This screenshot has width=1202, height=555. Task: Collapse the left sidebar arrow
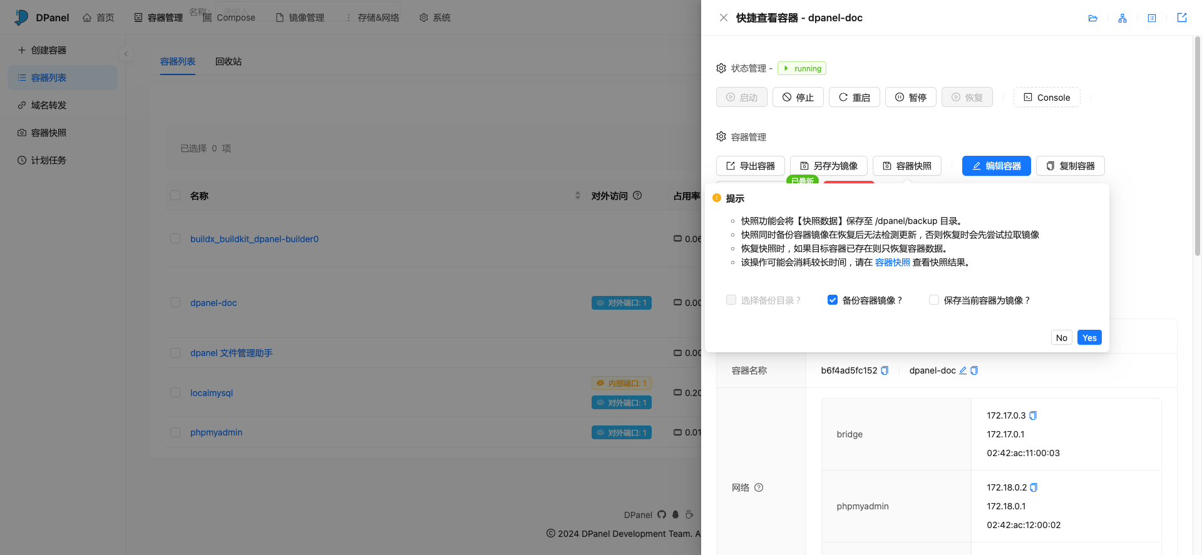126,54
